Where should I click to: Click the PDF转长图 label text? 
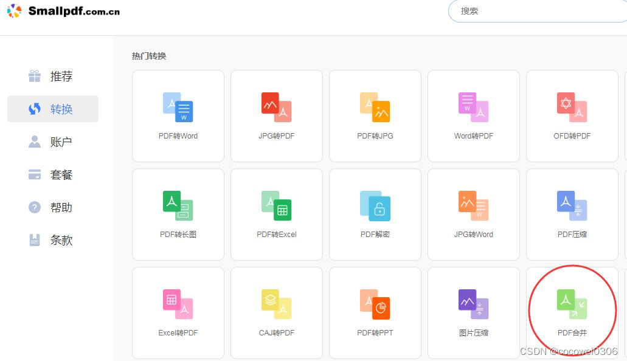(x=178, y=234)
